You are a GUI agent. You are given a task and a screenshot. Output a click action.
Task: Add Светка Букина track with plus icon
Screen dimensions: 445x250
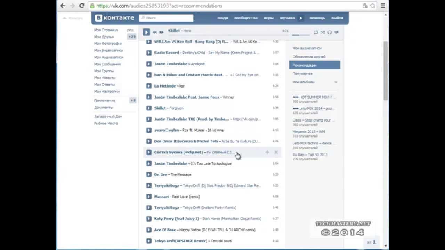267,152
